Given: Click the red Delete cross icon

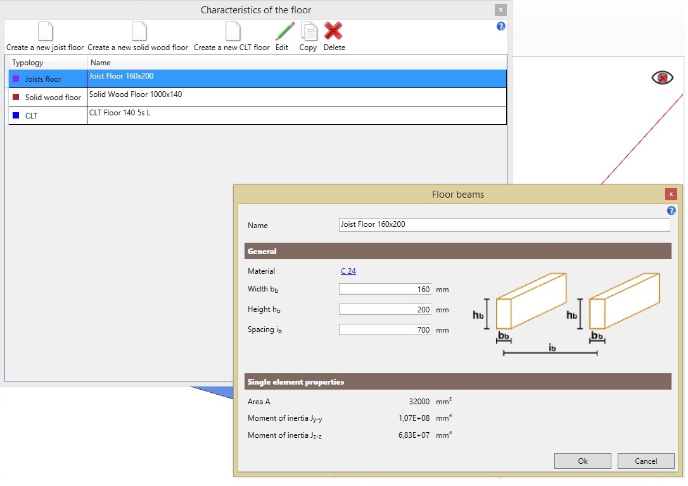Looking at the screenshot, I should (333, 31).
